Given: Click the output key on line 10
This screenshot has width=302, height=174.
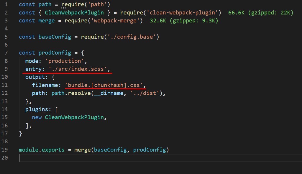Looking at the screenshot, I should pyautogui.click(x=35, y=77).
